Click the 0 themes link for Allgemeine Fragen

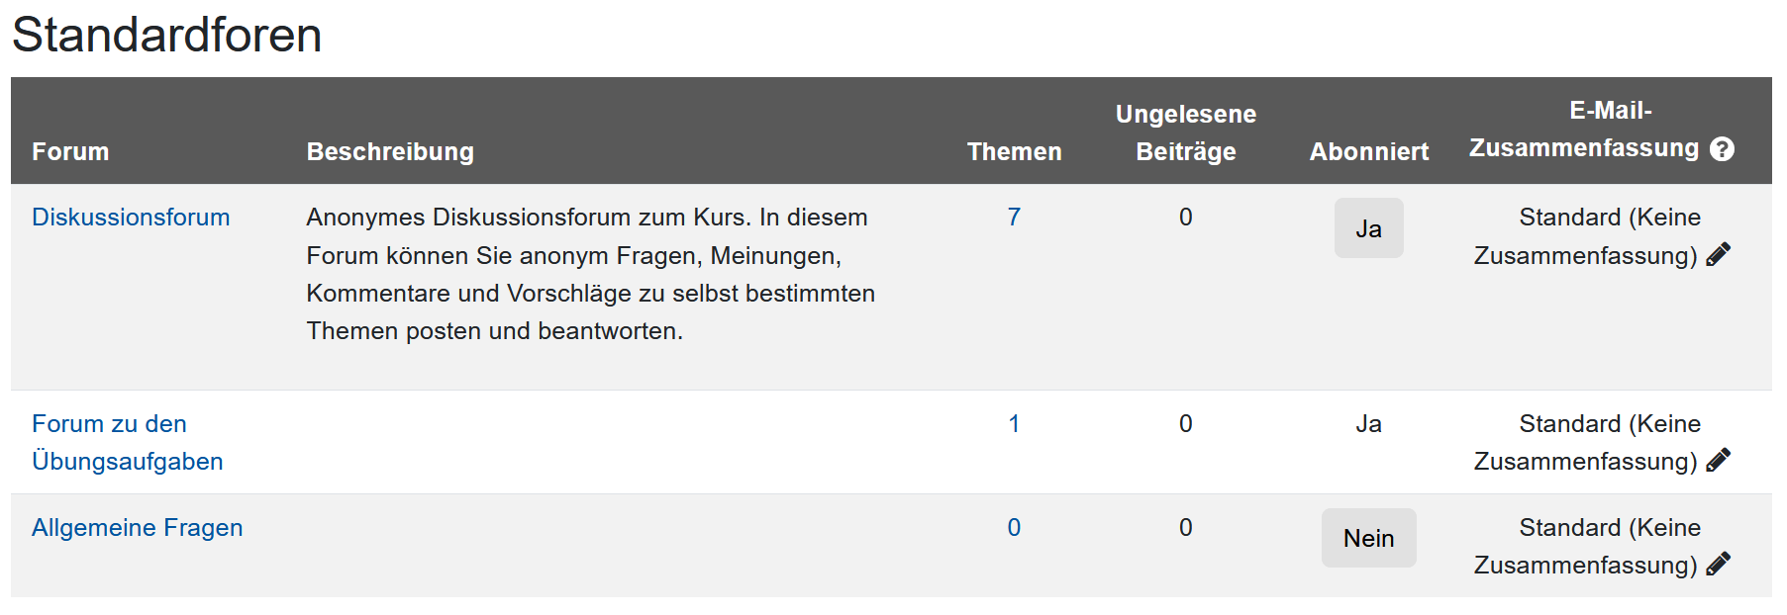[1015, 527]
